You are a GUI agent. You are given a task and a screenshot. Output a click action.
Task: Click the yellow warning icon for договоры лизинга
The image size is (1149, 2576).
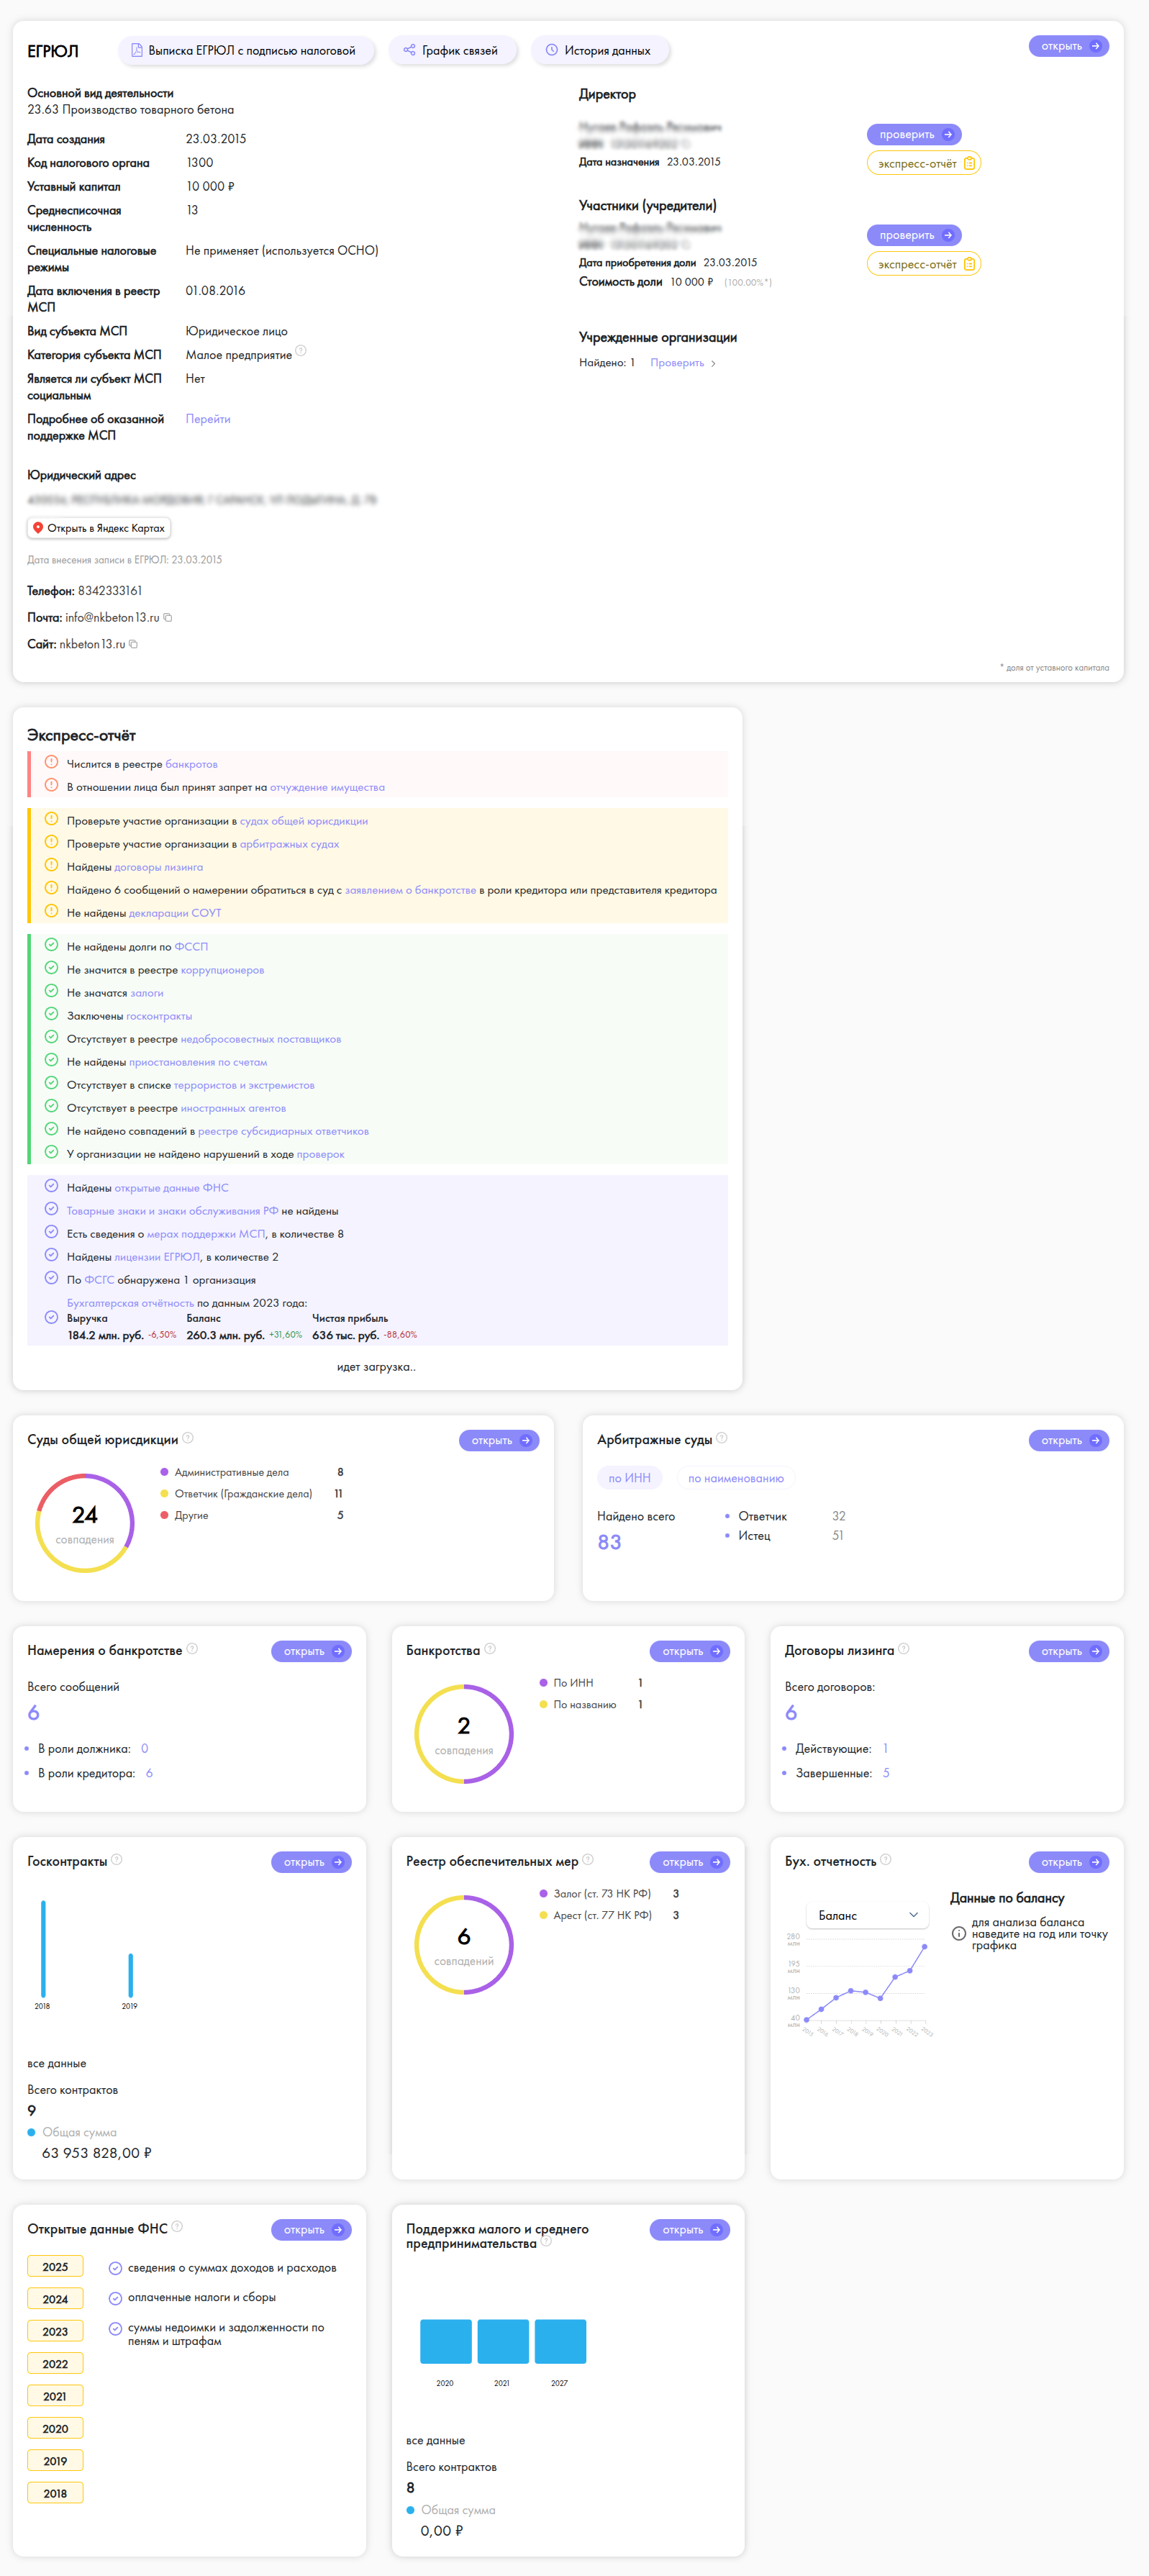coord(51,865)
